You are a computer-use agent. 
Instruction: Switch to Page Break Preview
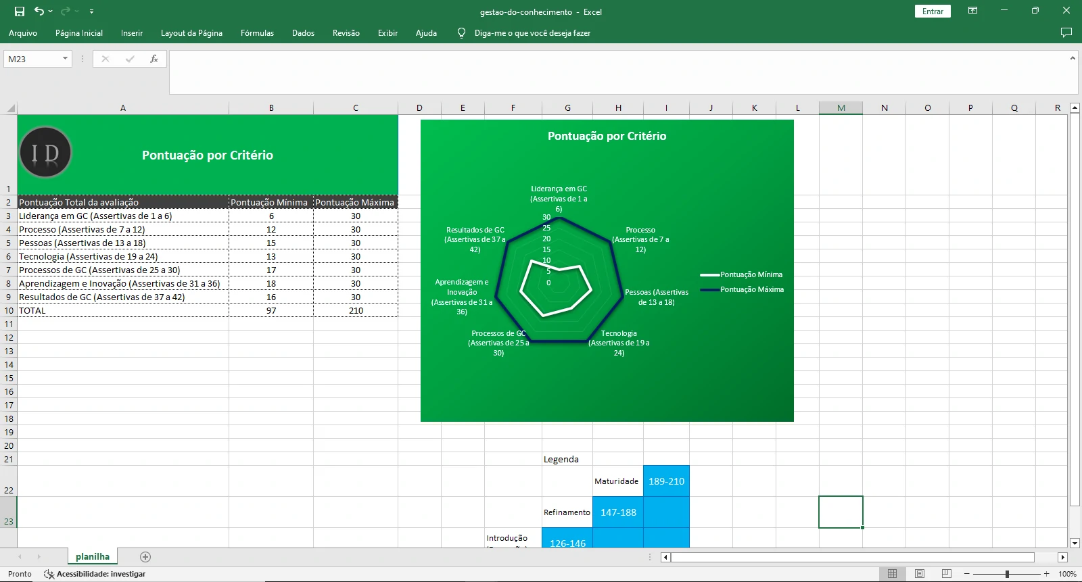[x=946, y=574]
